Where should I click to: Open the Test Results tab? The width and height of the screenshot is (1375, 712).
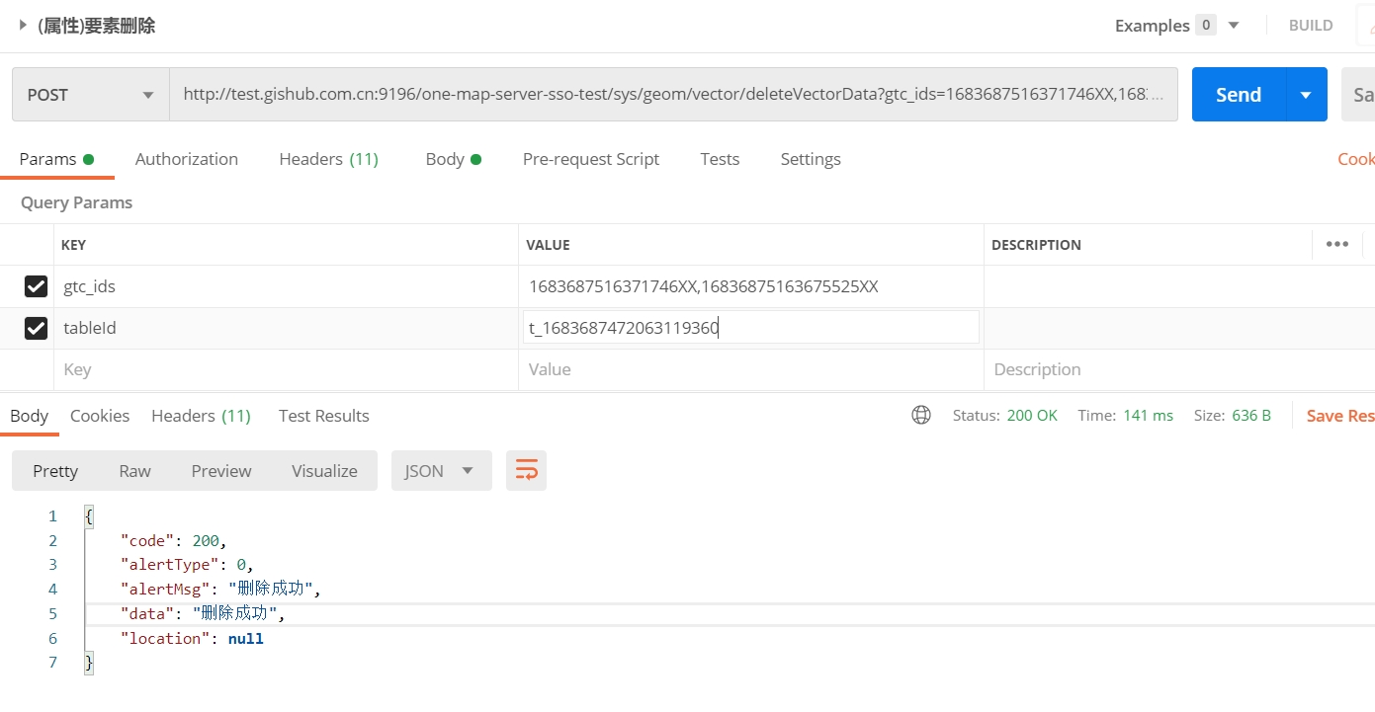tap(324, 416)
